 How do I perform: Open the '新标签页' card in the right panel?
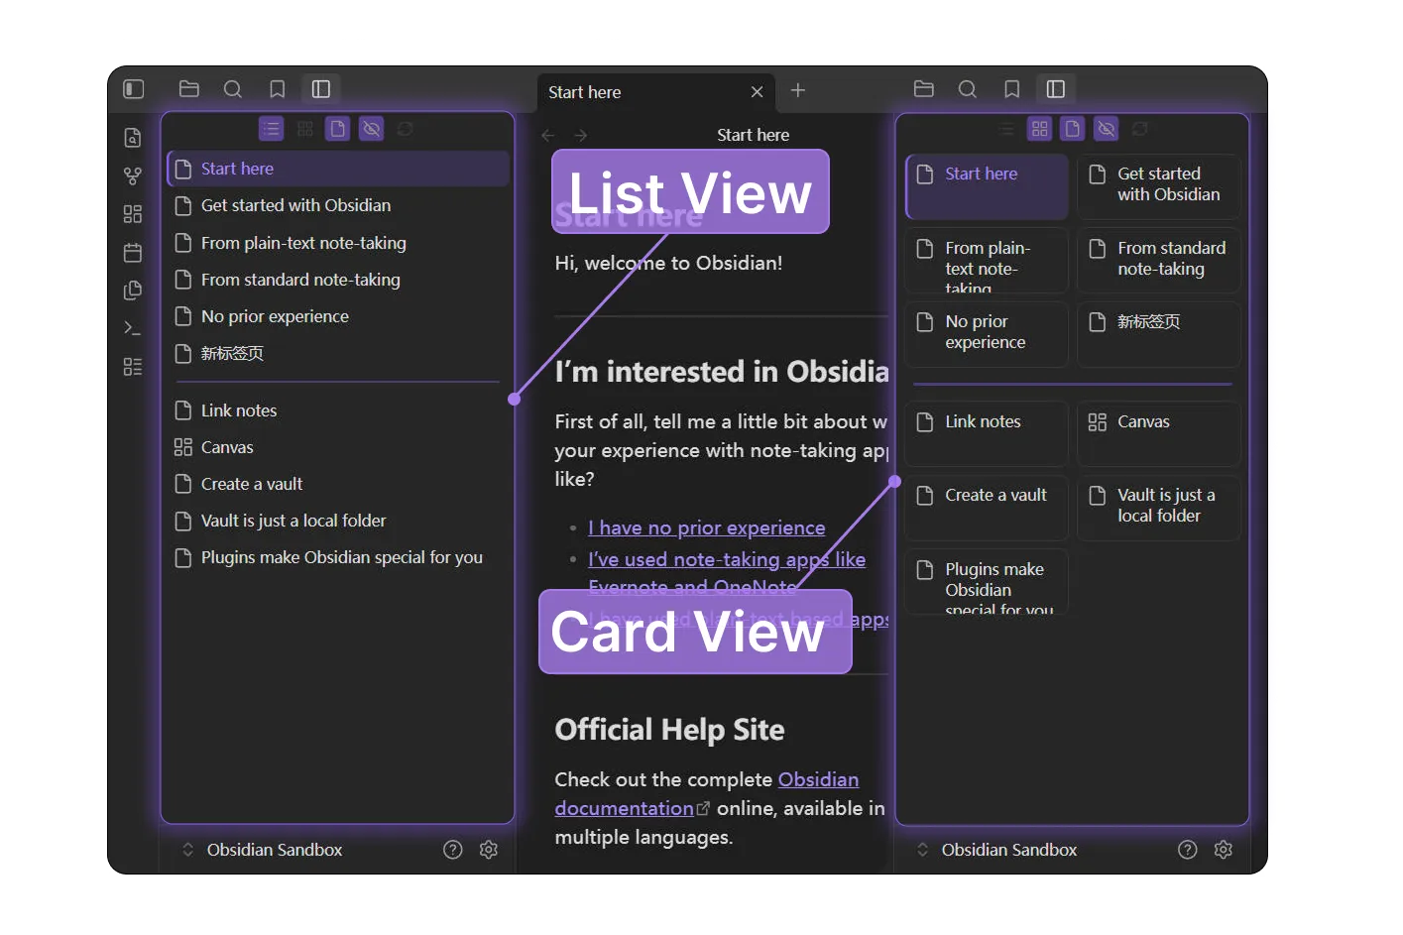pos(1159,334)
